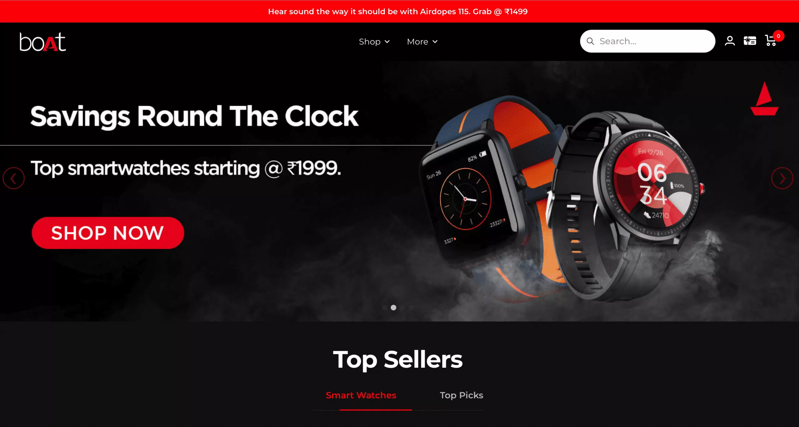Open the user account icon
The image size is (799, 427).
point(729,41)
